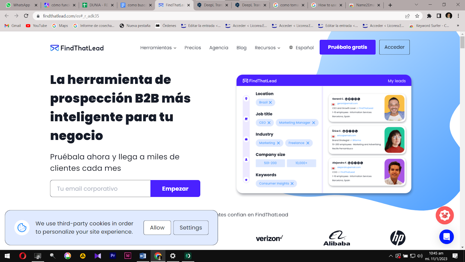
Task: Click My leads in the preview card
Action: tap(397, 81)
